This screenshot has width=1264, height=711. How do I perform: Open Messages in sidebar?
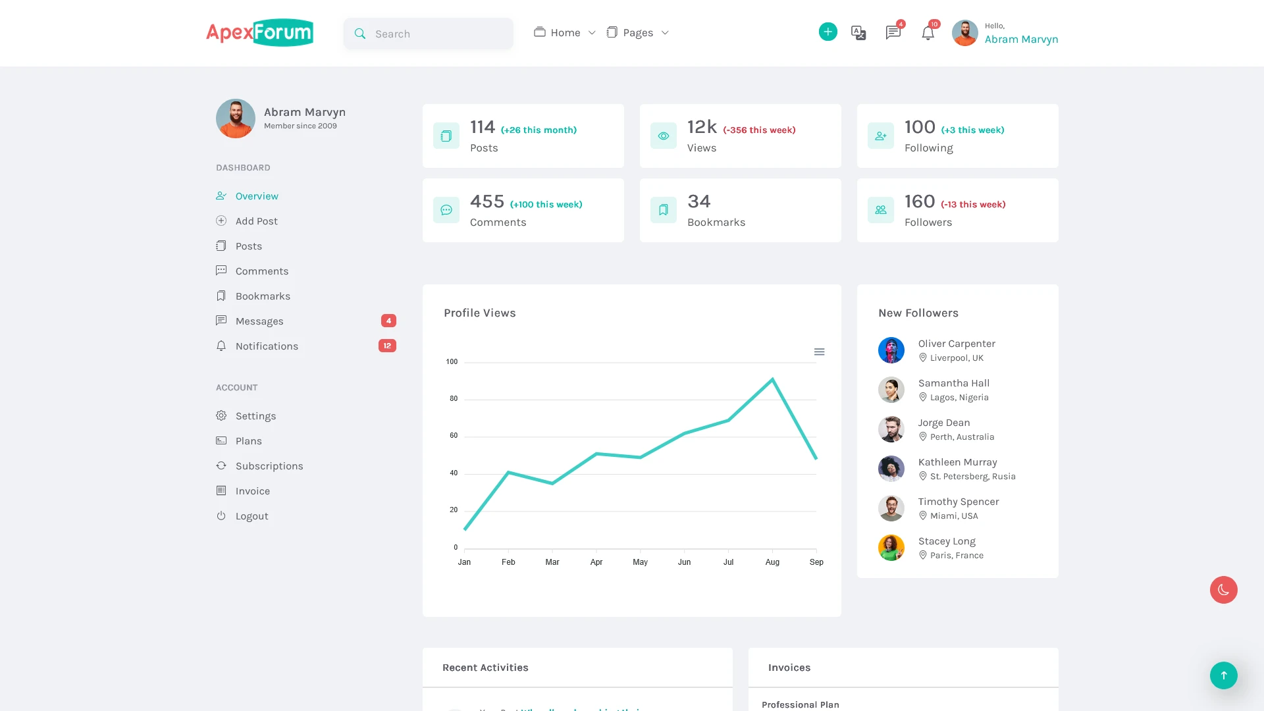[x=259, y=321]
